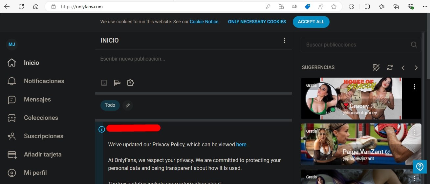
Task: Translate page using translate icon
Action: click(294, 7)
